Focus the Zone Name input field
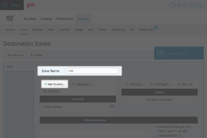The image size is (207, 138). 93,71
